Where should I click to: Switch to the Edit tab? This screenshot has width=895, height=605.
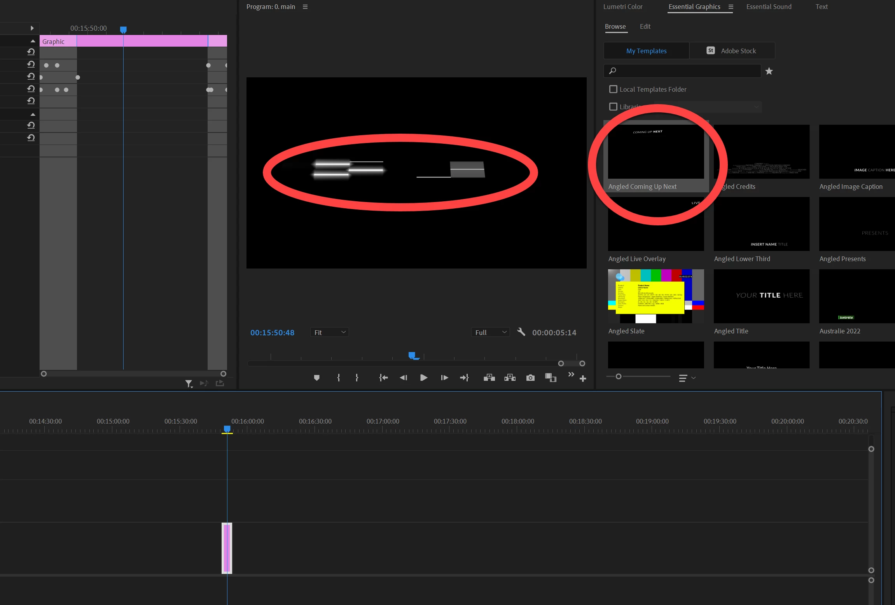click(645, 27)
